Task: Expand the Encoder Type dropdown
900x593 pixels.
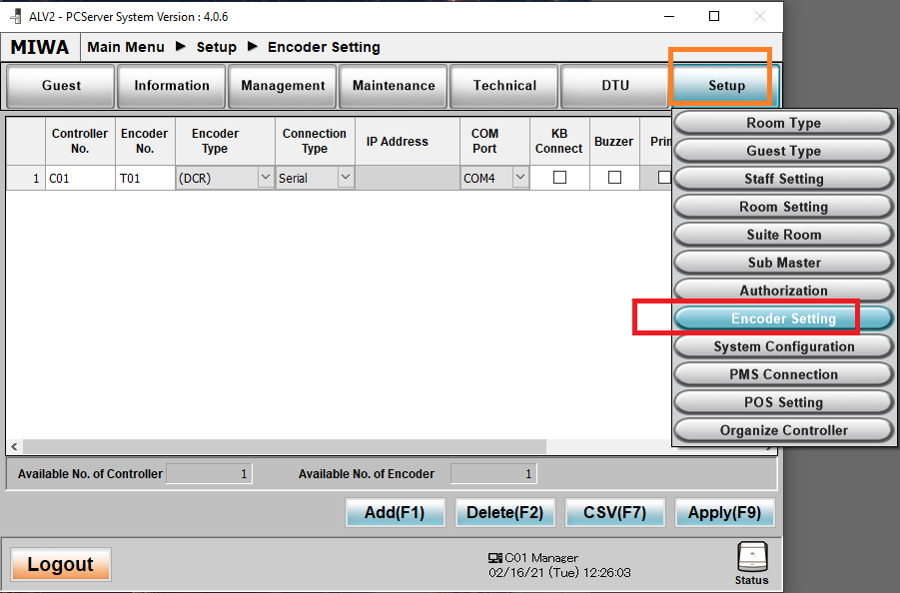Action: (265, 178)
